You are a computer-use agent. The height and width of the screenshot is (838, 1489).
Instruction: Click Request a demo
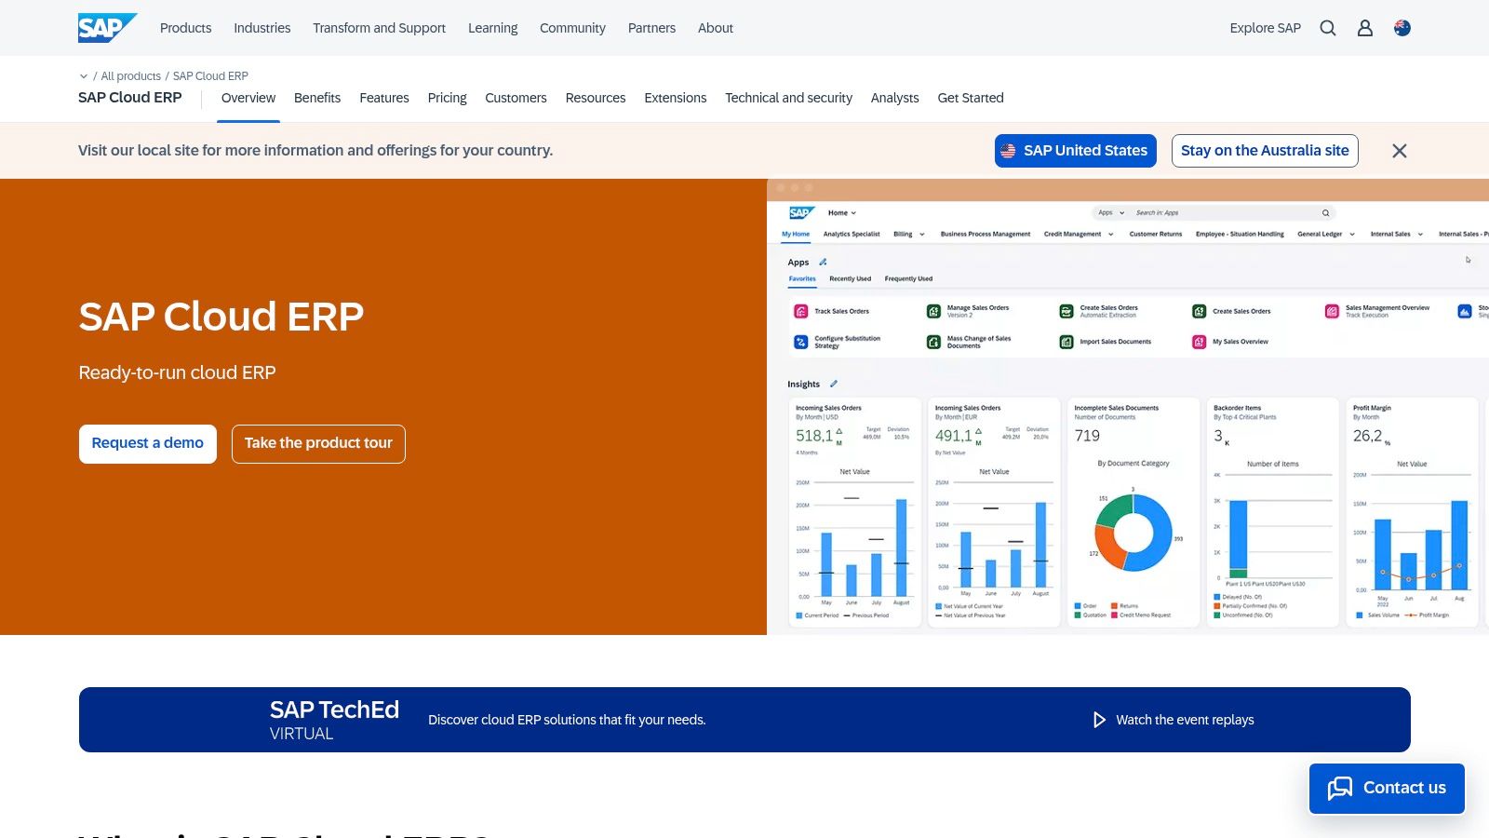point(147,443)
